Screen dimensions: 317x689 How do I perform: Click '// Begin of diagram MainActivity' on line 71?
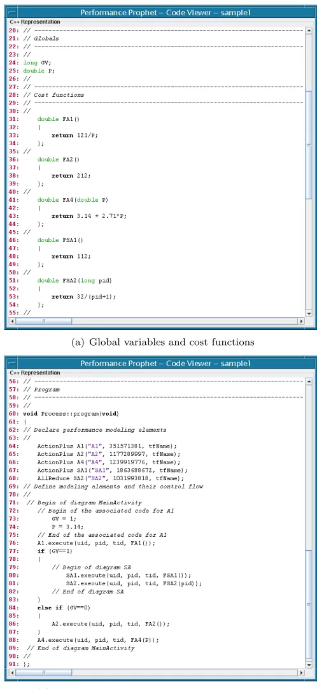pyautogui.click(x=84, y=502)
